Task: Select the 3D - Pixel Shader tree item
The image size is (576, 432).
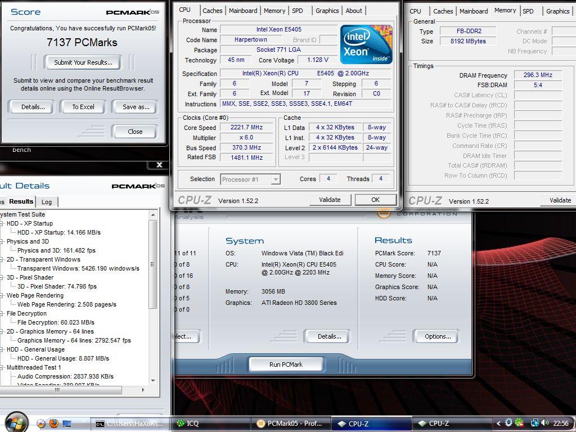Action: (30, 277)
